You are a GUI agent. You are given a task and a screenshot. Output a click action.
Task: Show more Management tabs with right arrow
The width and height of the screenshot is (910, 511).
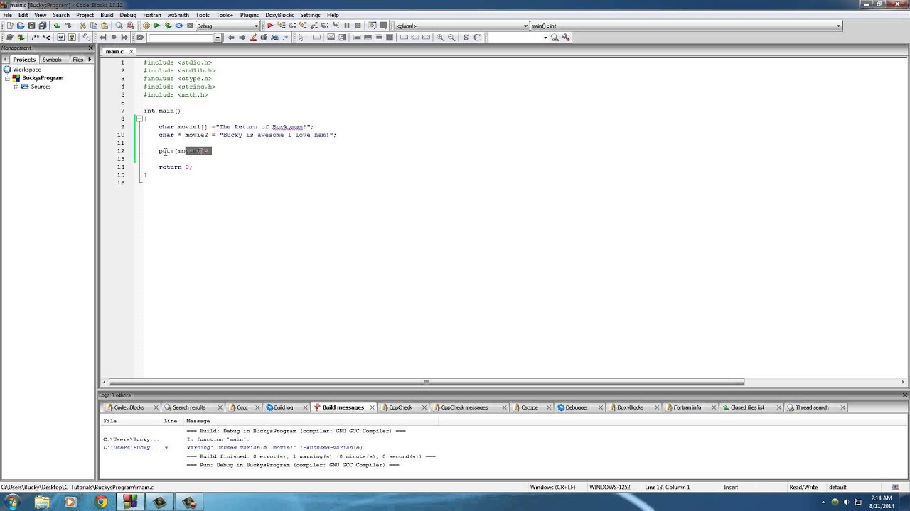coord(90,60)
